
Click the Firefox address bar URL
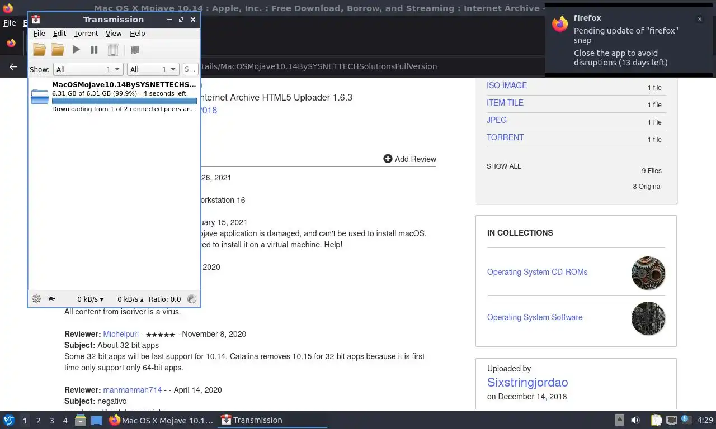click(x=319, y=66)
